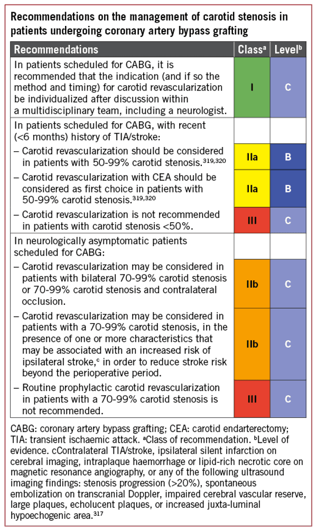Click the Level C cell in the first row
The height and width of the screenshot is (530, 317).
(x=288, y=87)
